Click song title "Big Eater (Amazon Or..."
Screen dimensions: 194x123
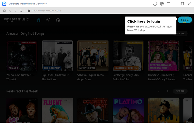57,75
